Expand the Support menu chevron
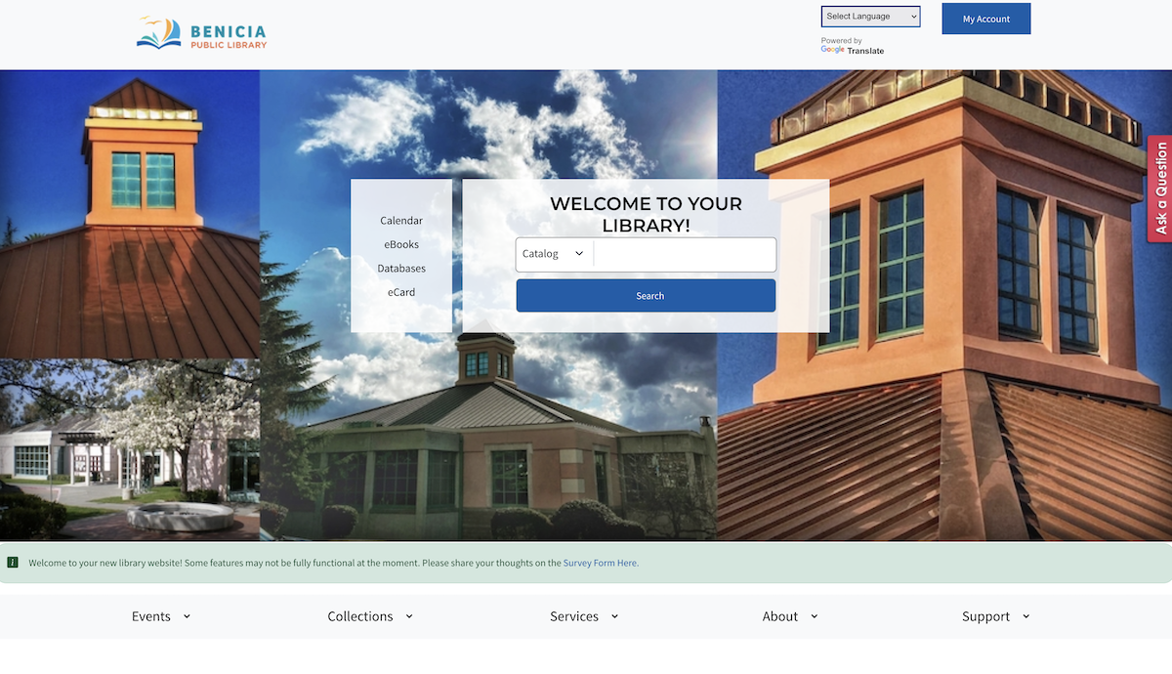Image resolution: width=1172 pixels, height=674 pixels. [1025, 616]
